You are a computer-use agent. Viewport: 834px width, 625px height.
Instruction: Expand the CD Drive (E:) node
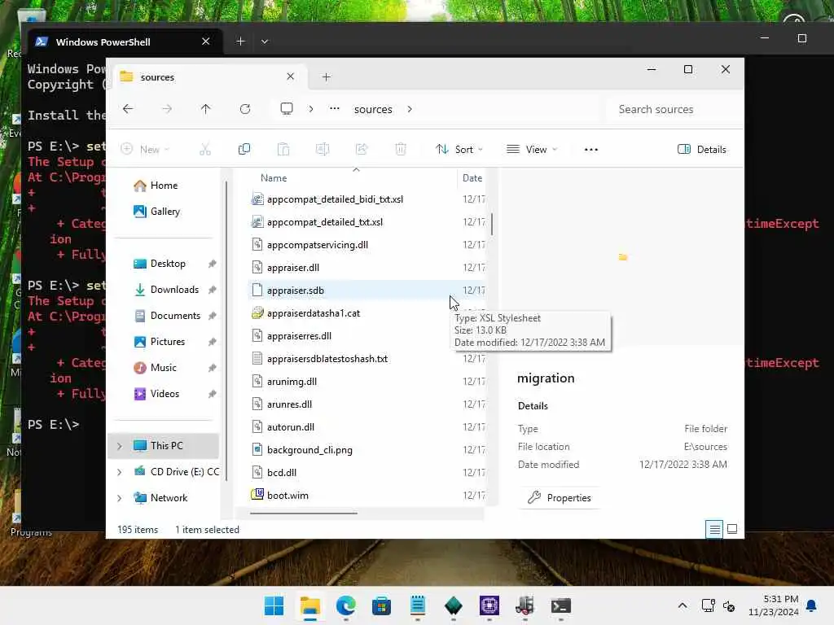120,472
